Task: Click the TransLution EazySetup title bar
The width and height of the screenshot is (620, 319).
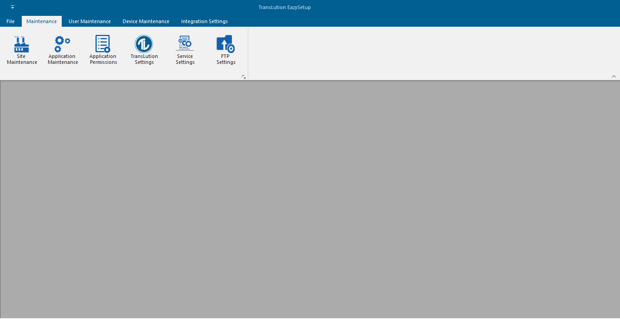Action: pos(285,7)
